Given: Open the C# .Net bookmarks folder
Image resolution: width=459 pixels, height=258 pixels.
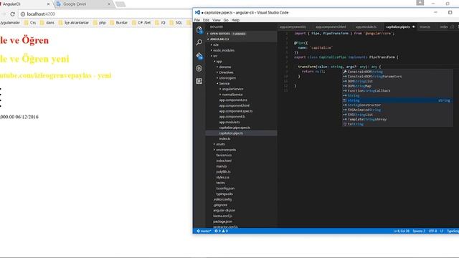Looking at the screenshot, I should click(x=141, y=22).
